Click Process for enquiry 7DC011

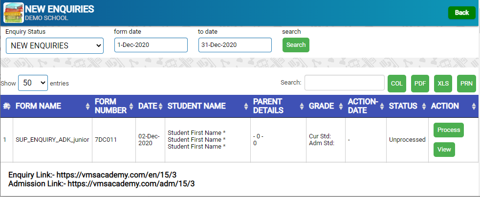point(448,130)
